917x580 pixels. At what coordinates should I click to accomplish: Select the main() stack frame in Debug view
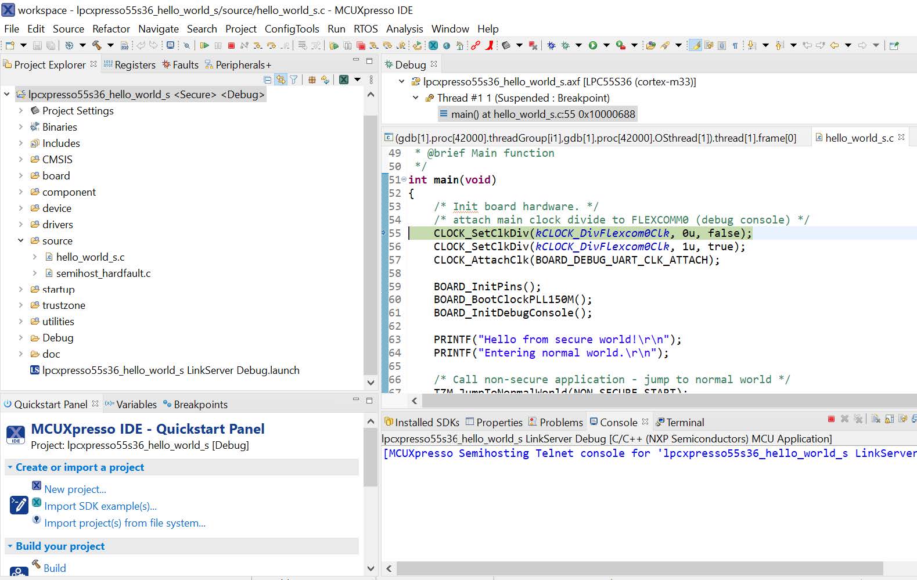pos(543,114)
